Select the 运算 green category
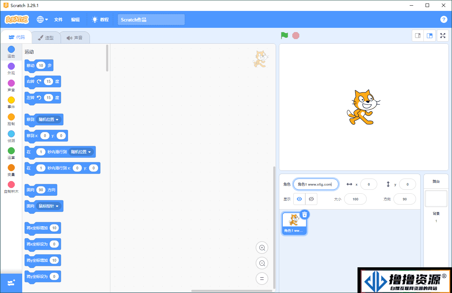The width and height of the screenshot is (452, 293). (x=11, y=153)
